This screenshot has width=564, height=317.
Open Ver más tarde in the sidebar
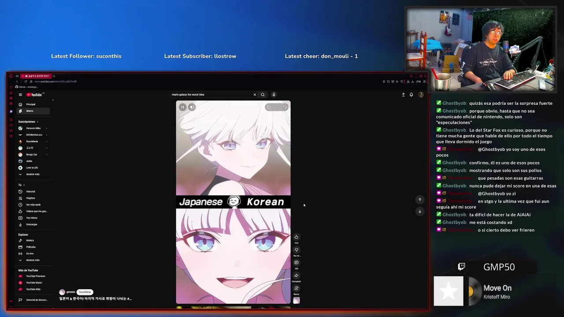click(x=34, y=205)
